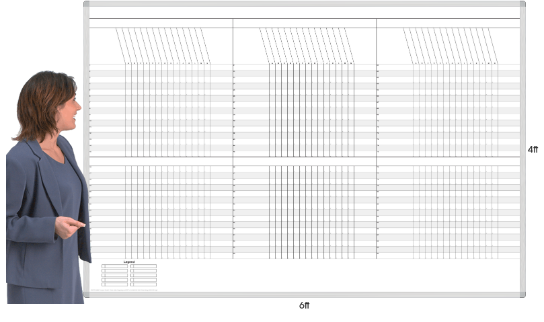Click the fine-print footer text below the legend

pos(124,290)
